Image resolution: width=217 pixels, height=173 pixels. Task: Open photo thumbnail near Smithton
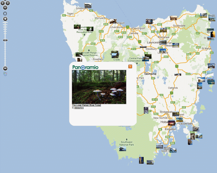(x=88, y=6)
